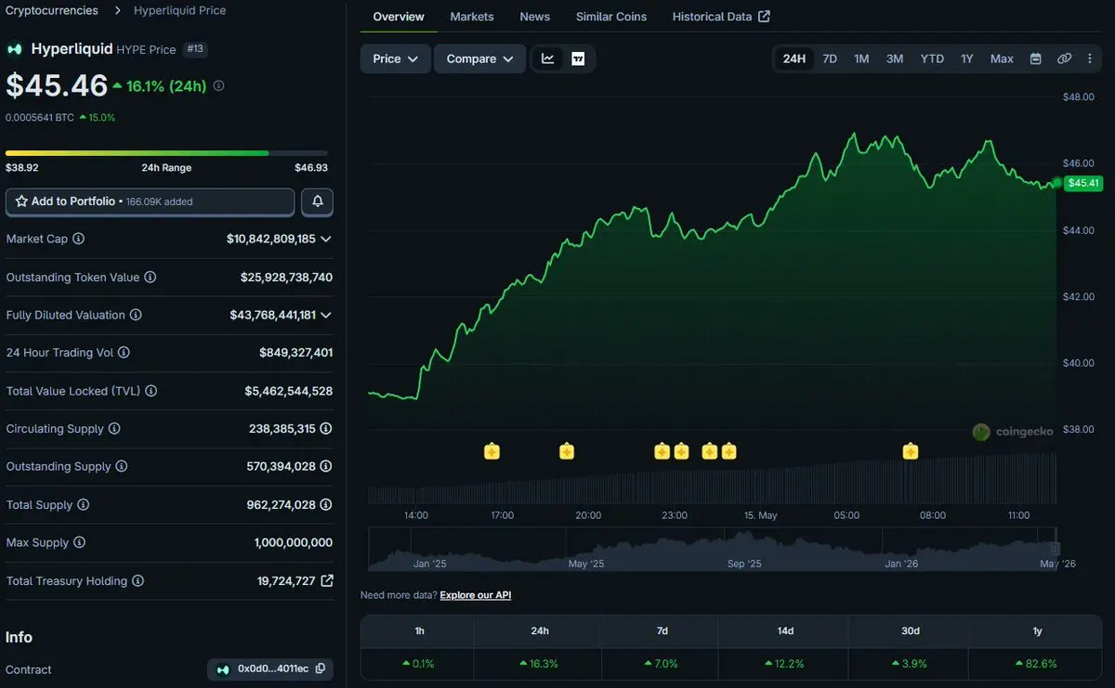Click the line chart view icon
1115x688 pixels.
pyautogui.click(x=548, y=58)
